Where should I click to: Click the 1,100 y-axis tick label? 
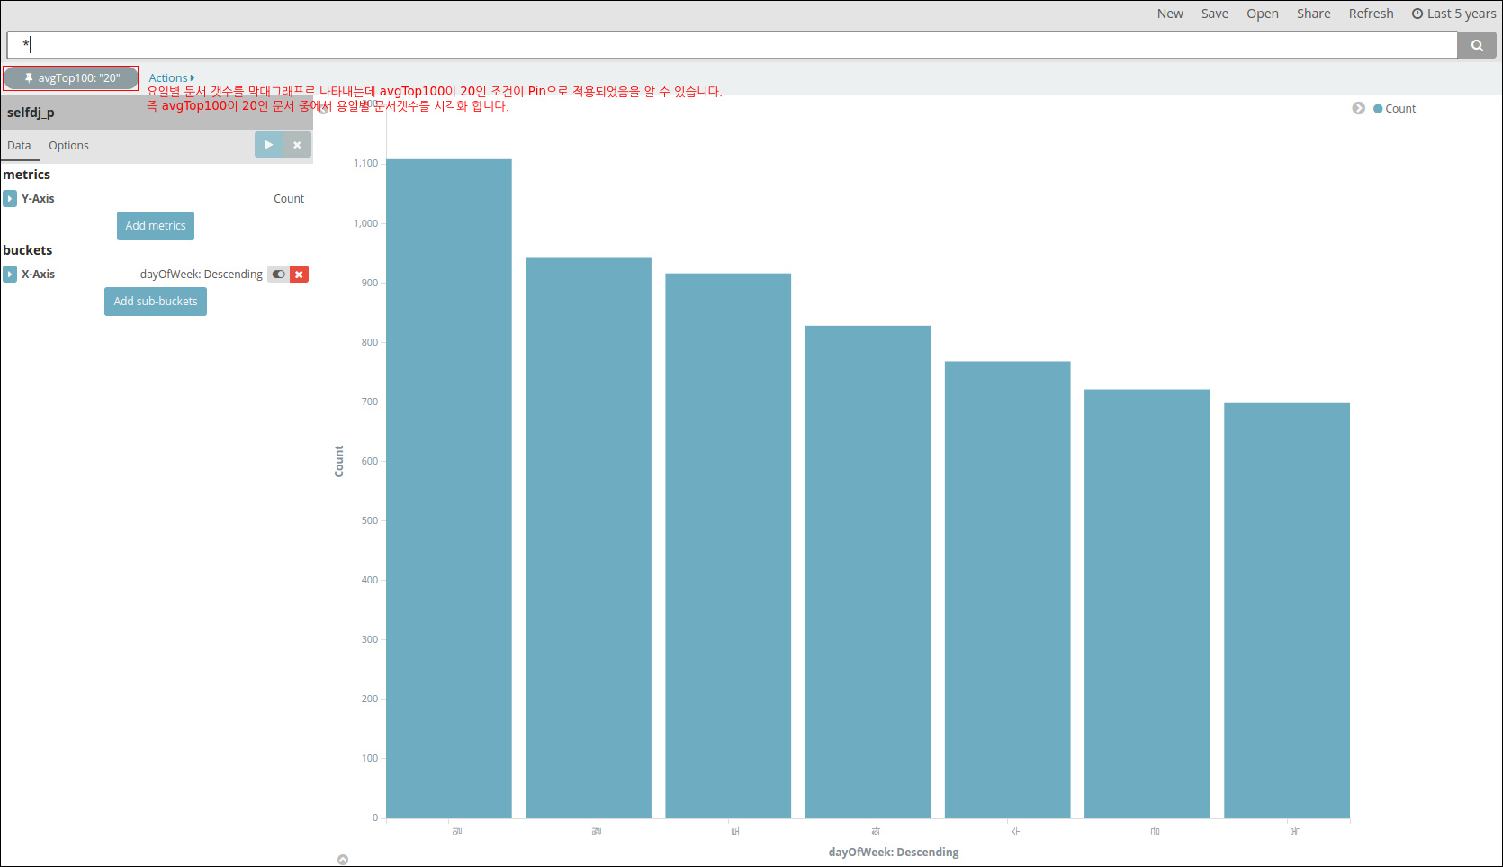[366, 163]
